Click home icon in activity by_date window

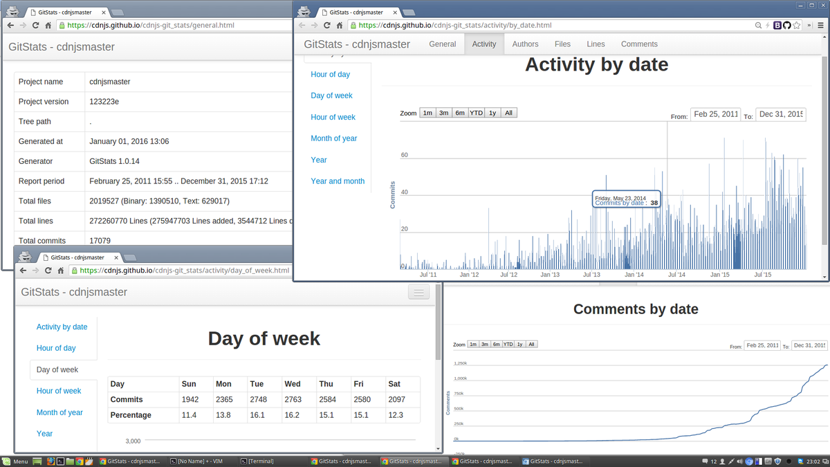pyautogui.click(x=339, y=25)
